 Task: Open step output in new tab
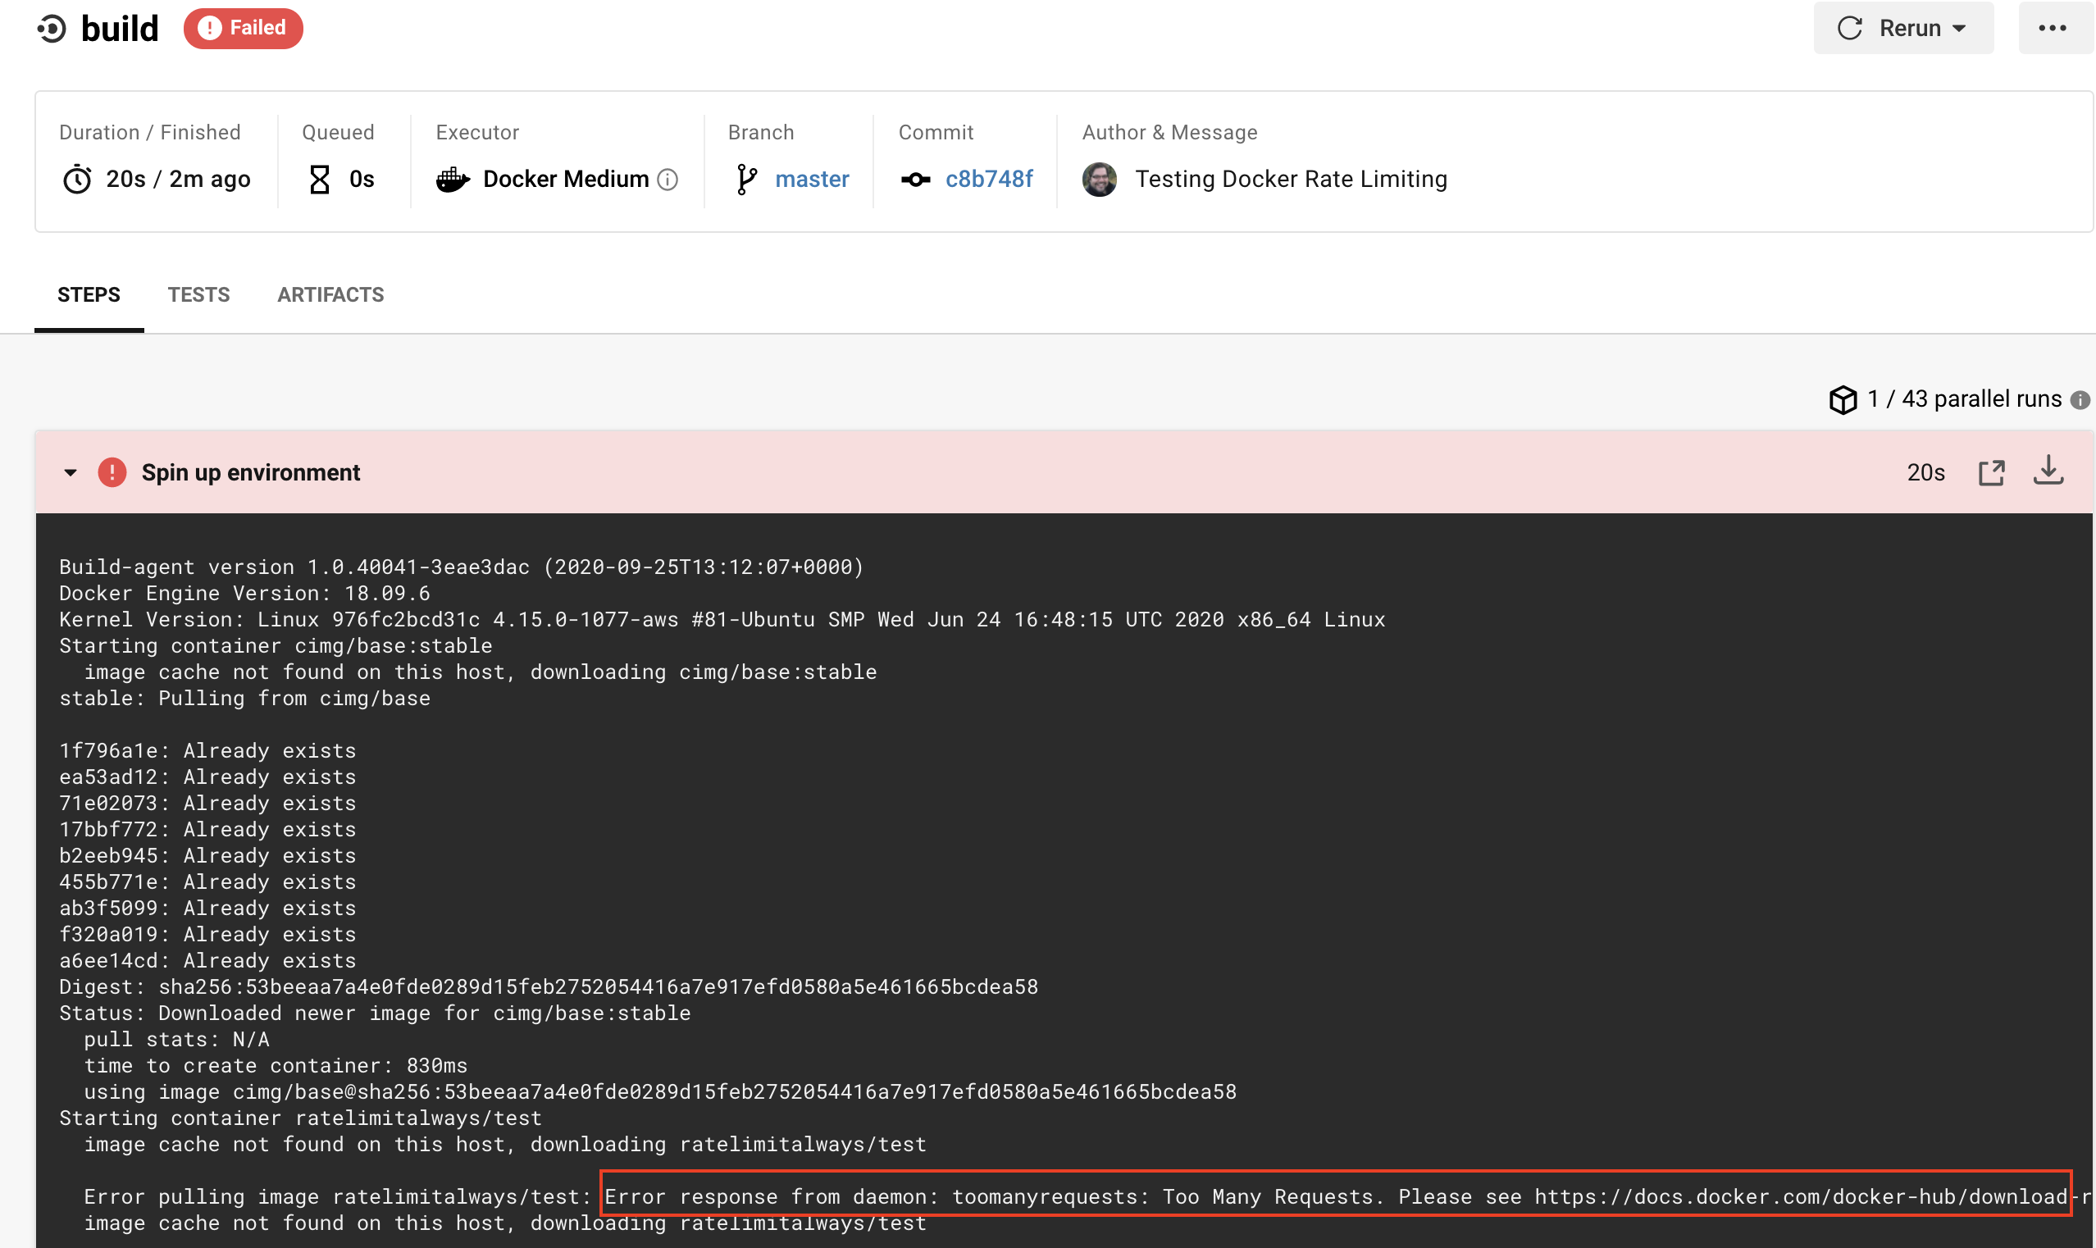point(1991,472)
